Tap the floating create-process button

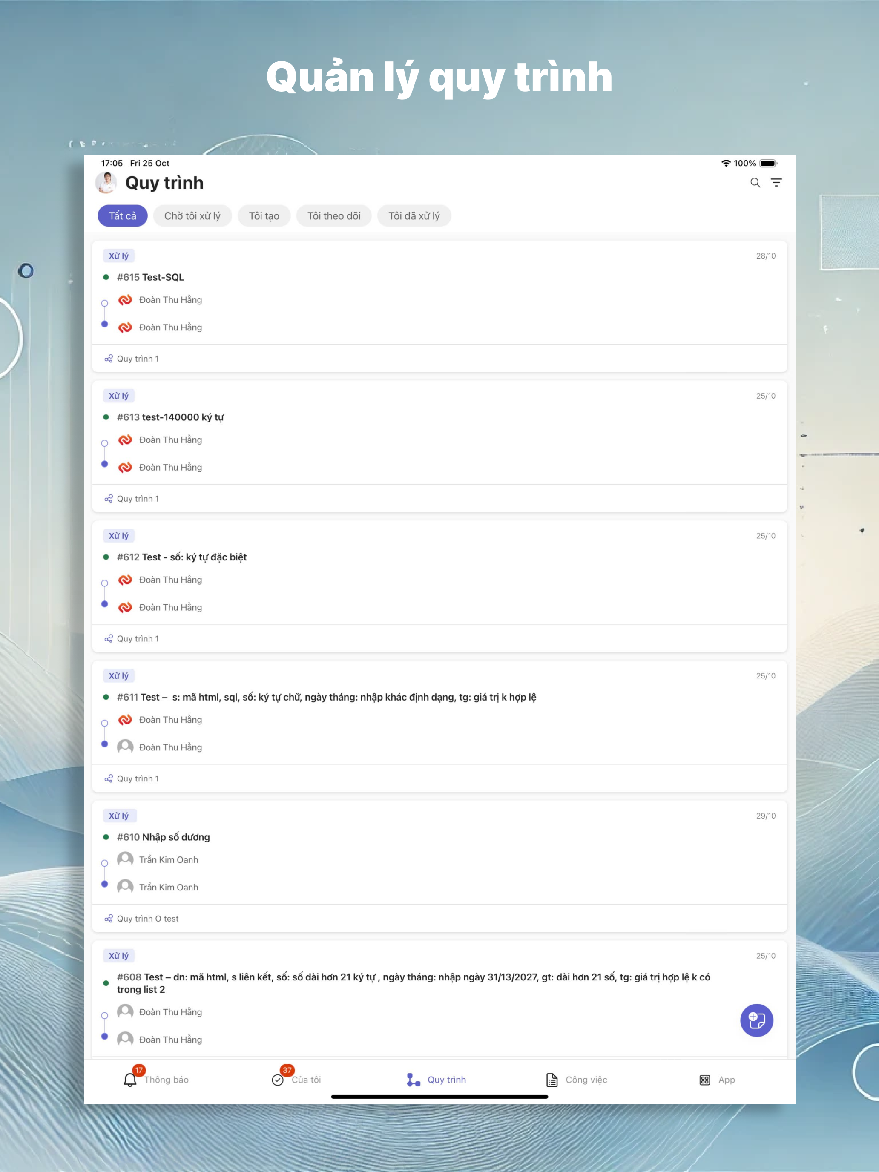pyautogui.click(x=757, y=1020)
